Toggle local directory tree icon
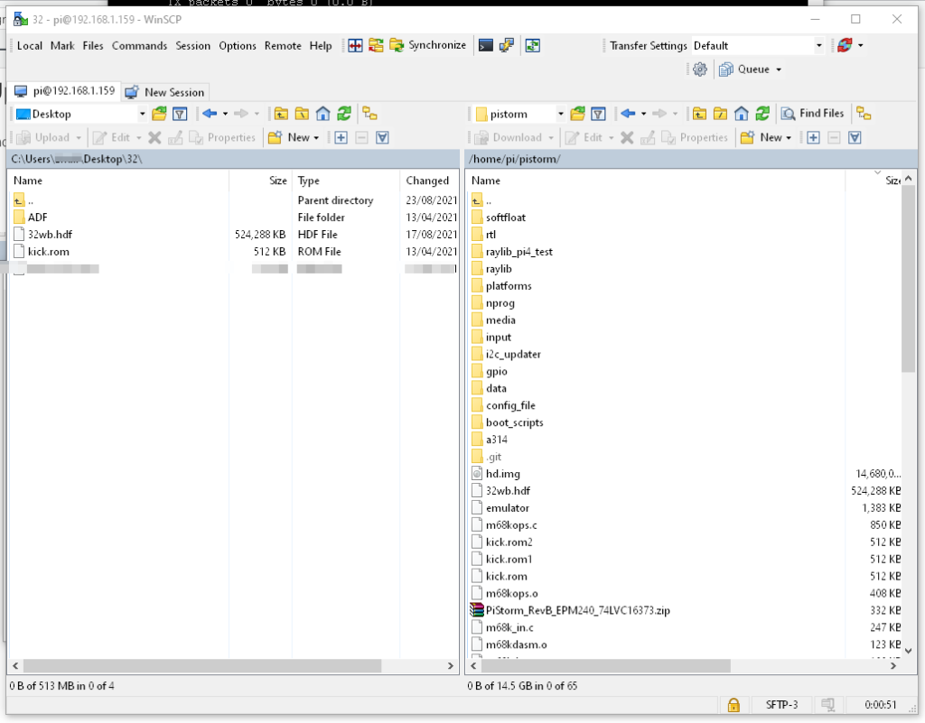 [x=369, y=114]
